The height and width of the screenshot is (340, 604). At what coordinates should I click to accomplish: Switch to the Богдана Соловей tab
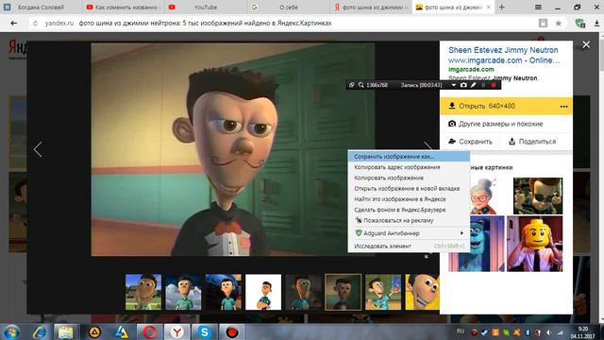[41, 7]
